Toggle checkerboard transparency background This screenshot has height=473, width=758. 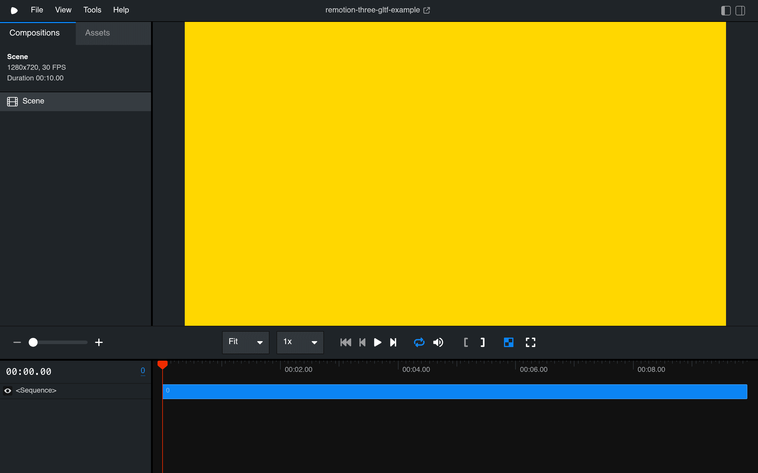click(x=509, y=342)
